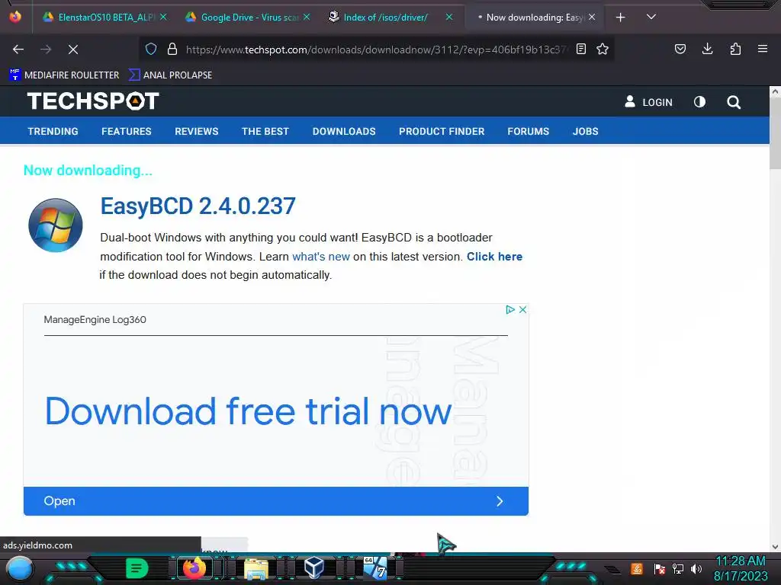Open the REVIEWS section
The height and width of the screenshot is (585, 781).
click(196, 131)
